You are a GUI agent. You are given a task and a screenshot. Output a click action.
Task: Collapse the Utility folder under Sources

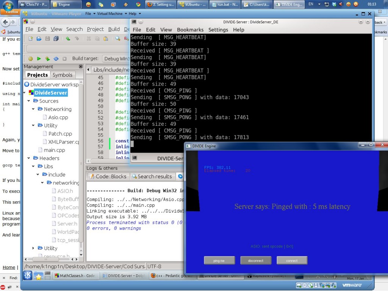[33, 125]
